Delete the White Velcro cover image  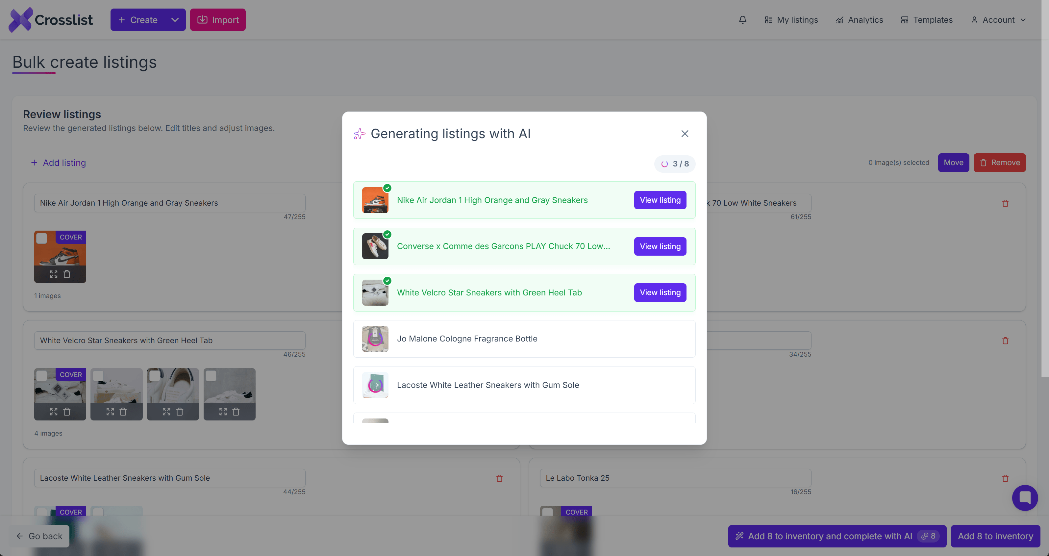point(67,411)
